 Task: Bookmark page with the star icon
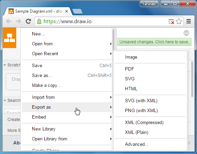click(x=179, y=21)
